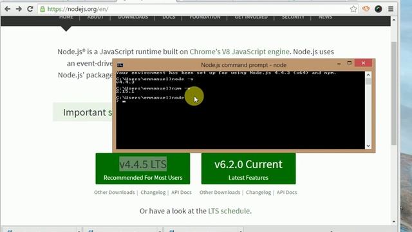This screenshot has height=232, width=412.
Task: Open the GET INVOLVED nav item
Action: click(x=251, y=17)
